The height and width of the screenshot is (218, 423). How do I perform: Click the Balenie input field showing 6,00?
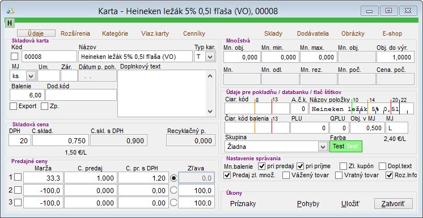pyautogui.click(x=27, y=95)
